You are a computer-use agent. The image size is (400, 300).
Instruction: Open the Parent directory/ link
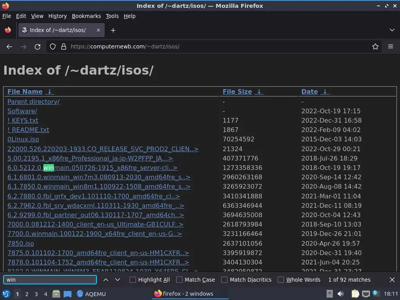34,102
